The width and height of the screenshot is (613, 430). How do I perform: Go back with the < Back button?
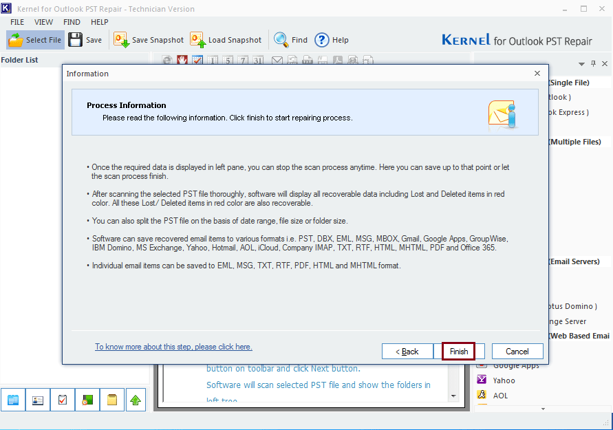coord(407,352)
